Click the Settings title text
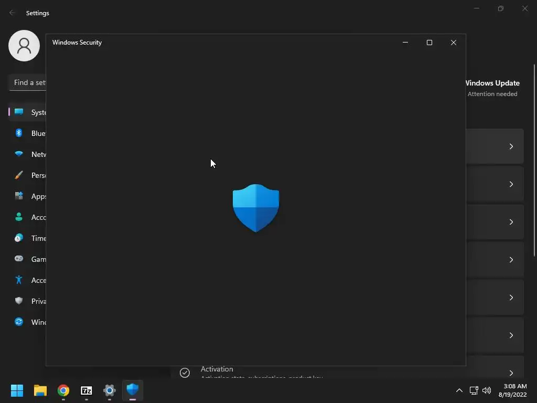This screenshot has height=403, width=537. click(x=38, y=13)
